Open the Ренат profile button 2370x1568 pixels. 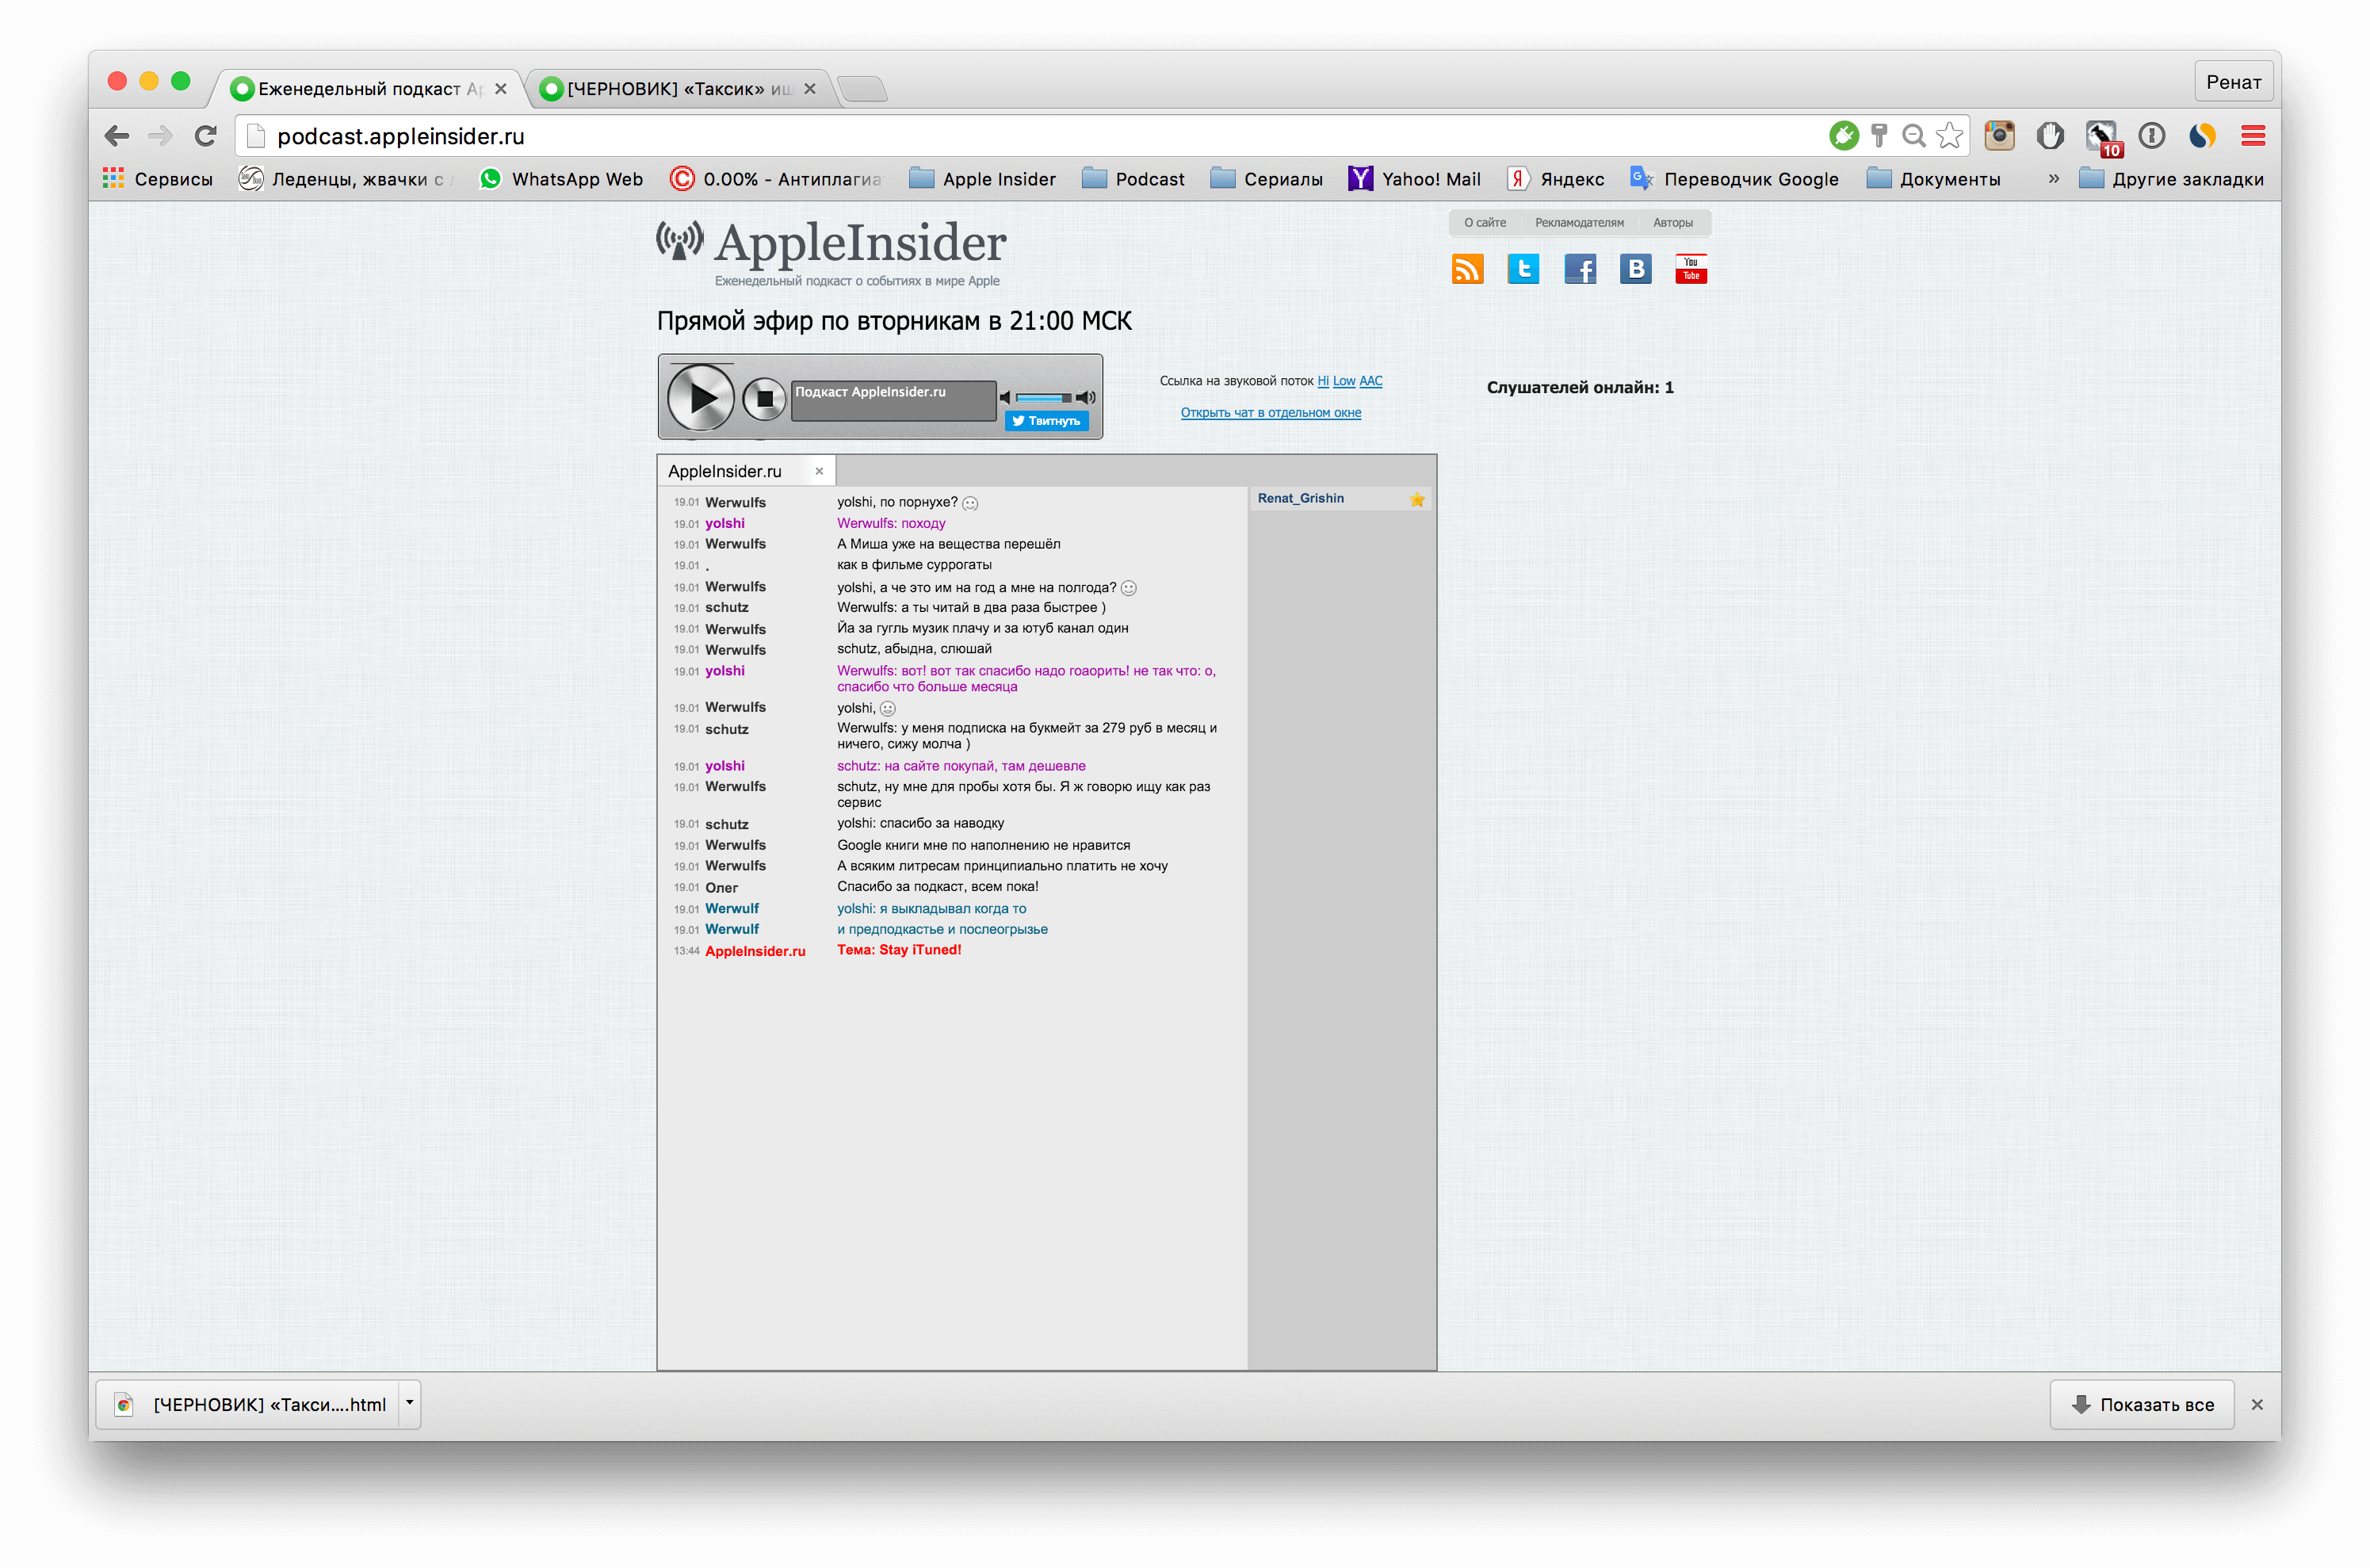click(x=2233, y=82)
